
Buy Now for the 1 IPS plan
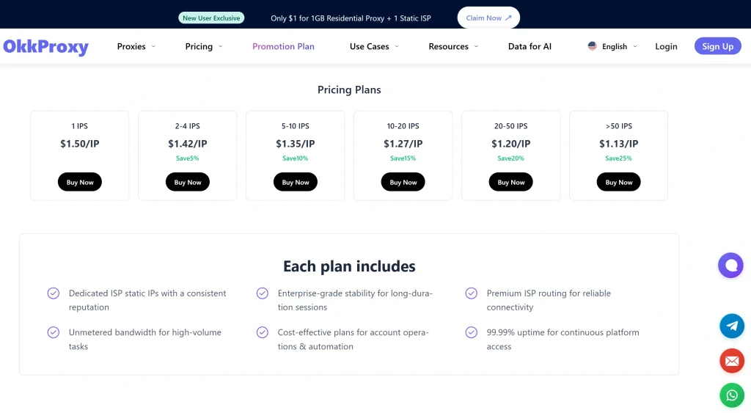80,182
